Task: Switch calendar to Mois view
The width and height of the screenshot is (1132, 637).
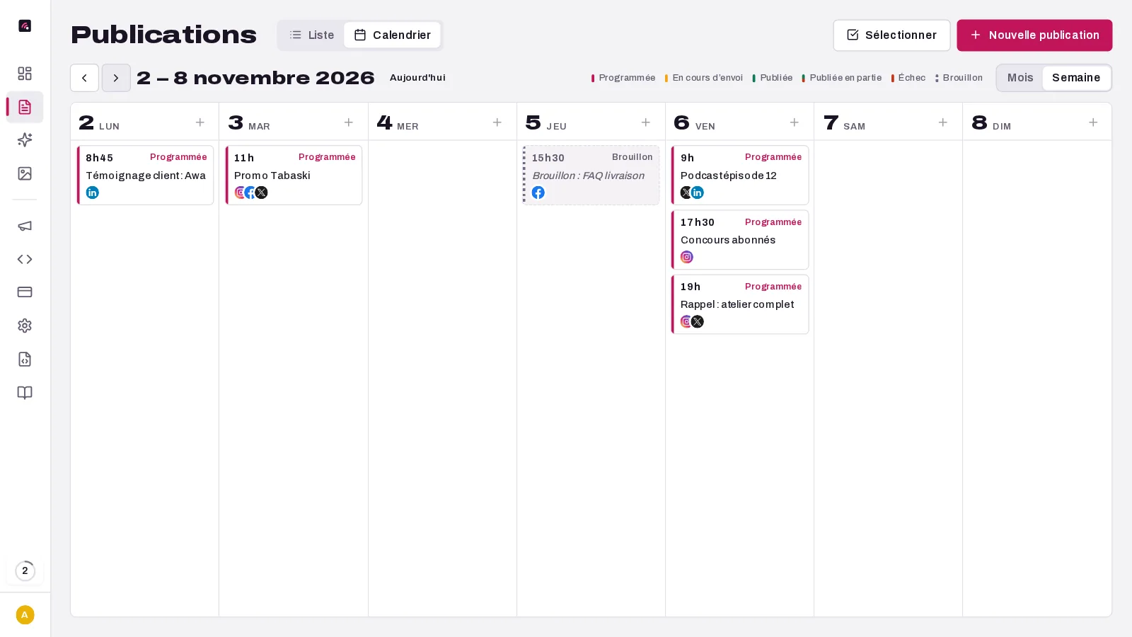Action: (1020, 78)
